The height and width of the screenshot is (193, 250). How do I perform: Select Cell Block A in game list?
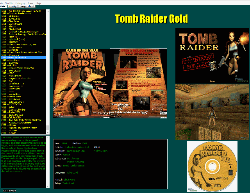pyautogui.click(x=23, y=99)
